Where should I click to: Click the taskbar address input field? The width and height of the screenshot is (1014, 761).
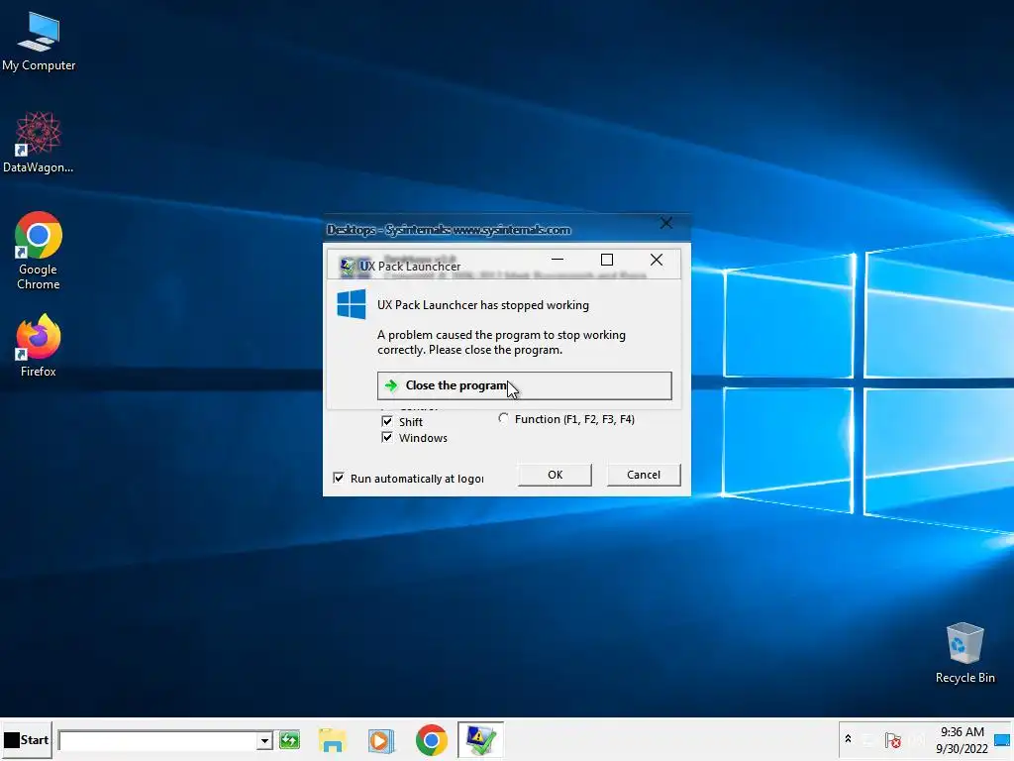coord(158,739)
